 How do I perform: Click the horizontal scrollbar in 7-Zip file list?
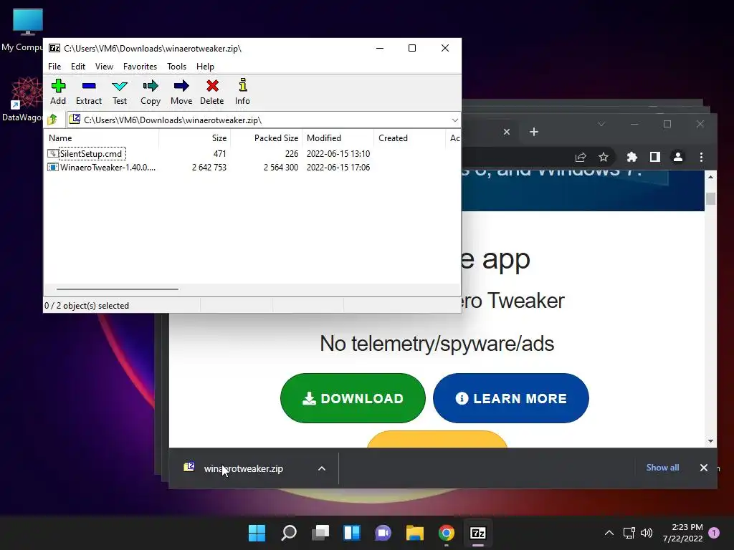pyautogui.click(x=117, y=289)
